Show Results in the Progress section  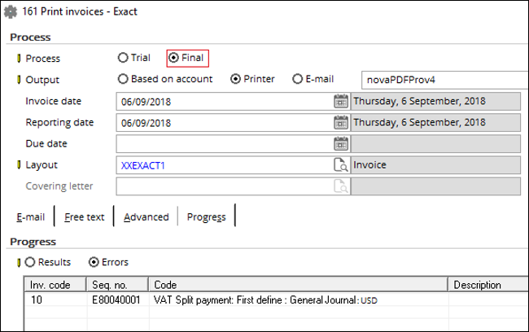point(31,262)
